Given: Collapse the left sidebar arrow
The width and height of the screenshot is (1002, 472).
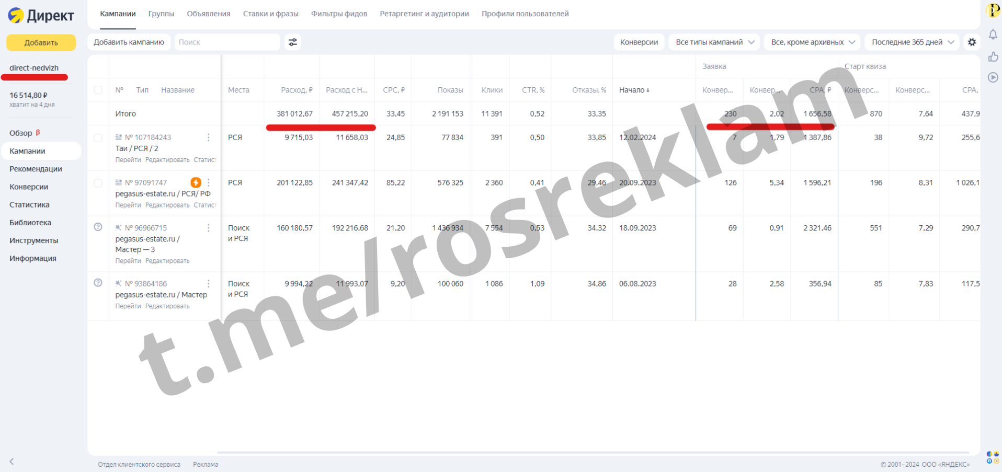Looking at the screenshot, I should click(x=12, y=462).
